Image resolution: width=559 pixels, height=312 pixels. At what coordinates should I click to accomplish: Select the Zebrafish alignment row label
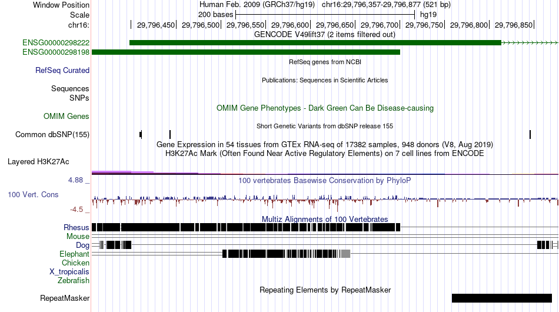pyautogui.click(x=74, y=281)
